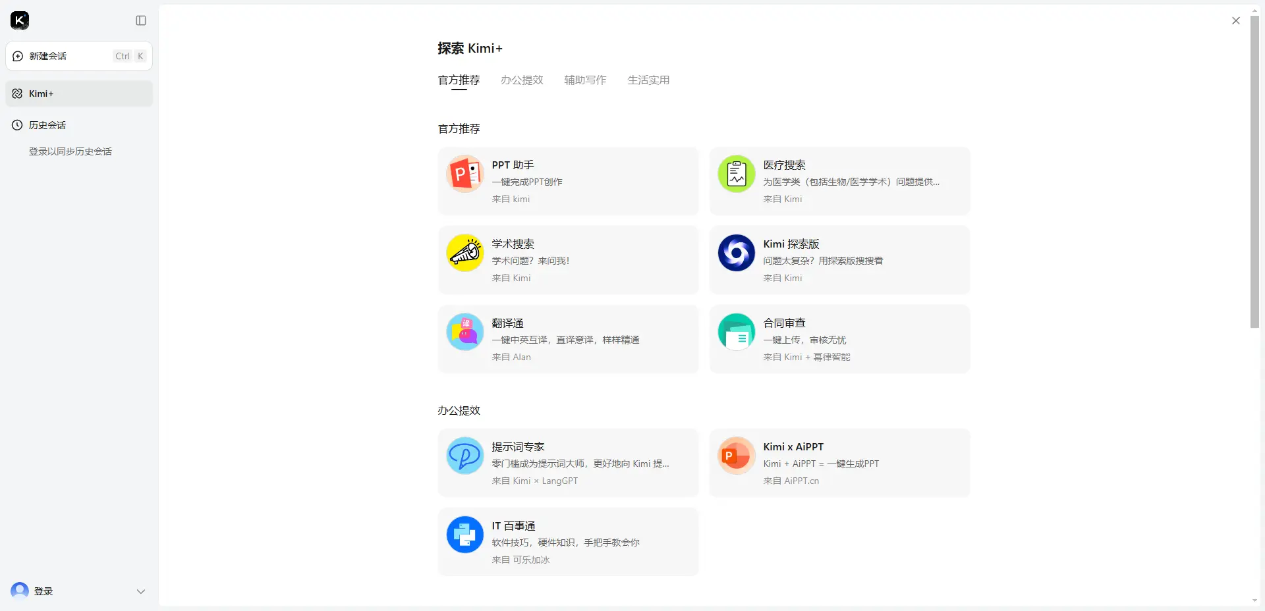Click the 来自 Alan source text

tap(511, 357)
